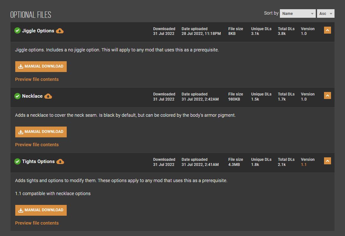Preview file contents of Jiggle Options
The height and width of the screenshot is (236, 345).
(37, 79)
